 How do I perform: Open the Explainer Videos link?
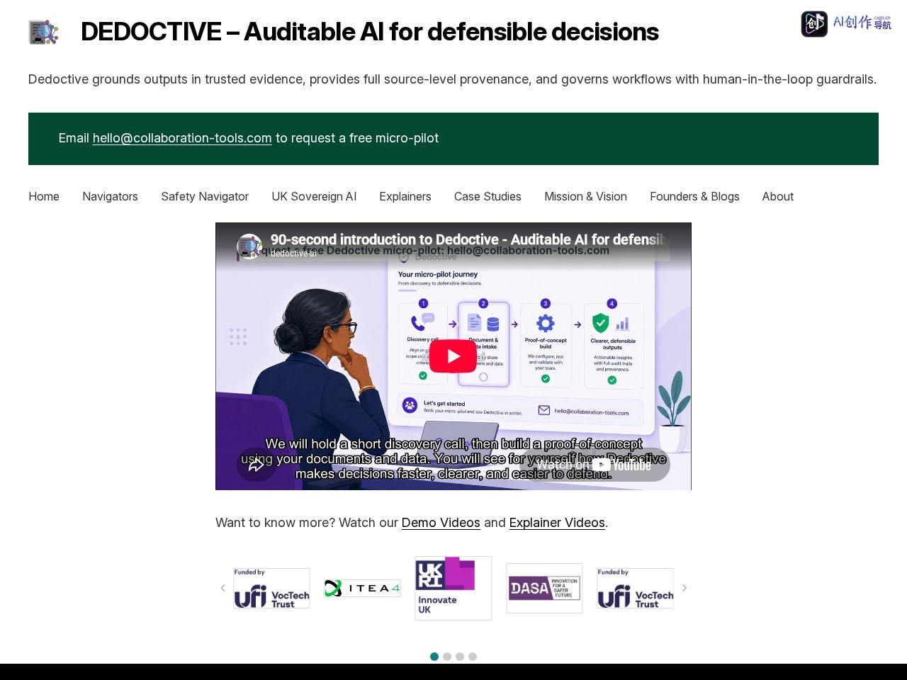[557, 523]
